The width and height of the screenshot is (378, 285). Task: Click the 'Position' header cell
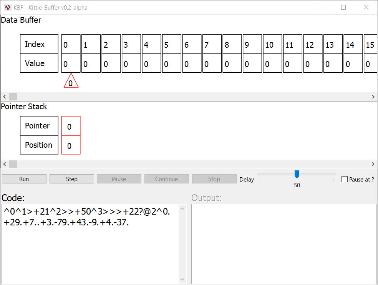click(39, 145)
